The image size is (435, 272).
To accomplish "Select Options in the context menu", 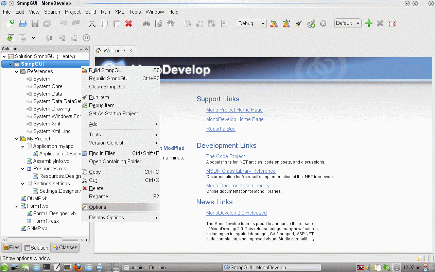I will (120, 207).
